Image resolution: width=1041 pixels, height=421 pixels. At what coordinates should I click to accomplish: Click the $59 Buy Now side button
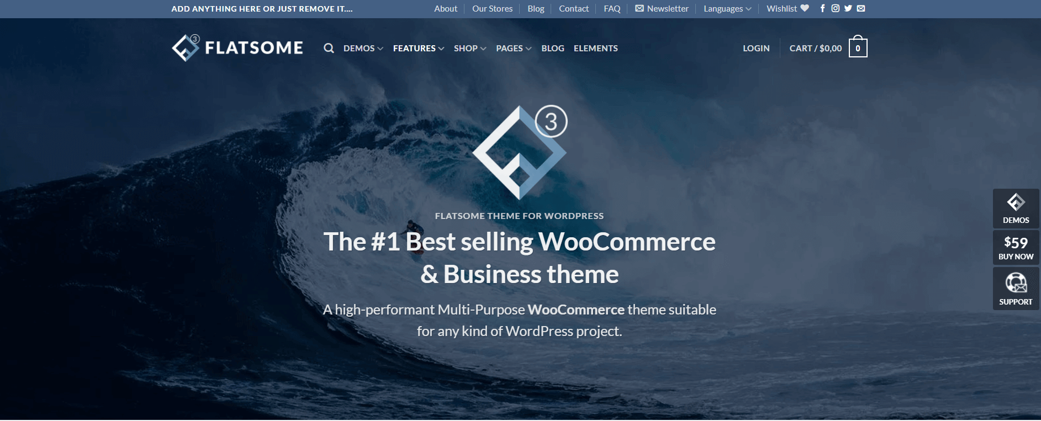pos(1016,248)
